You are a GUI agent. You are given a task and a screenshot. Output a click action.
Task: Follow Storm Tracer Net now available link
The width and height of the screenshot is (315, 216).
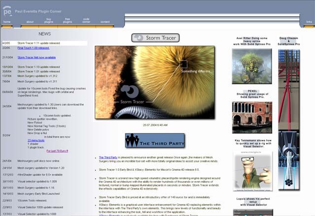point(36,58)
